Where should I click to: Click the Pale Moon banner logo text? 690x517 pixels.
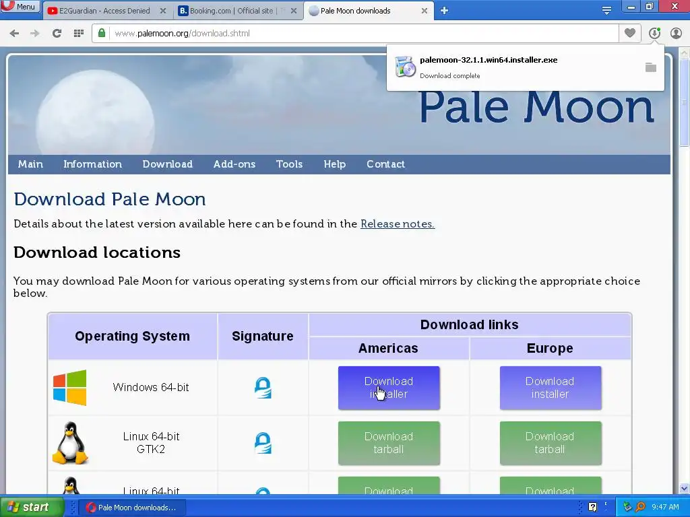536,107
